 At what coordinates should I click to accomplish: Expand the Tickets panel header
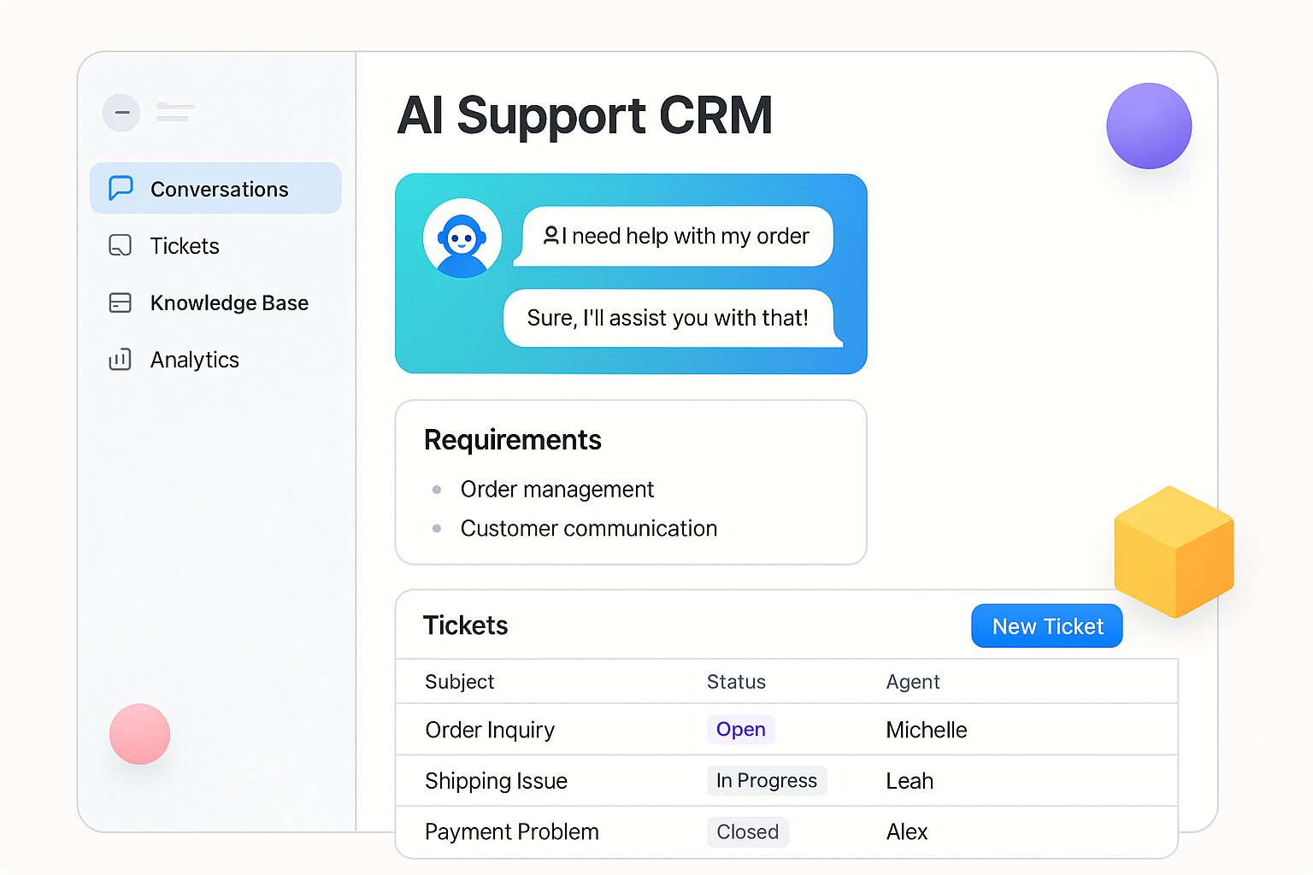[466, 625]
